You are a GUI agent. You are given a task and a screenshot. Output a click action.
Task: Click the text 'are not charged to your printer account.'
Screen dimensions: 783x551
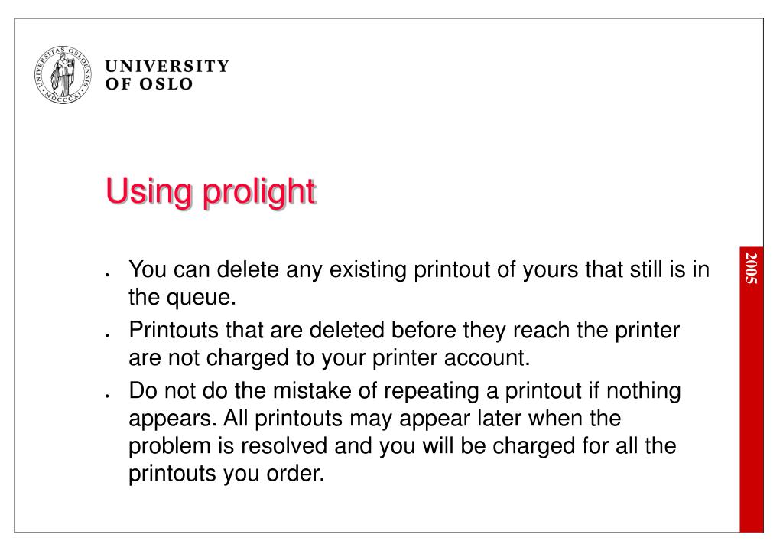[x=329, y=358]
